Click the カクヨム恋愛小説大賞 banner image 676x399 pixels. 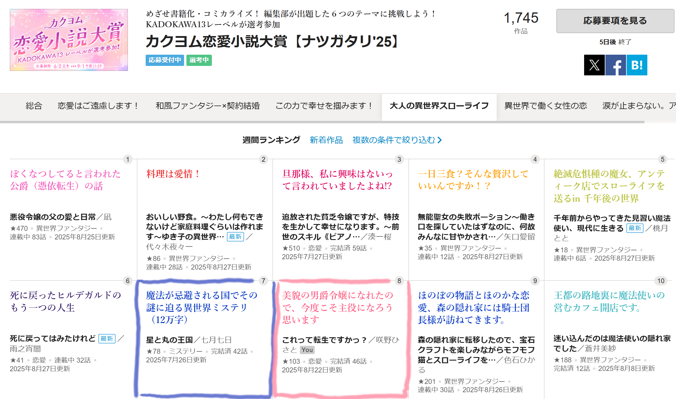pyautogui.click(x=69, y=40)
